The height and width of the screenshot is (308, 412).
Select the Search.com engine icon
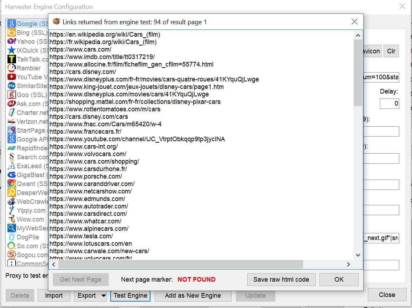[x=11, y=157]
